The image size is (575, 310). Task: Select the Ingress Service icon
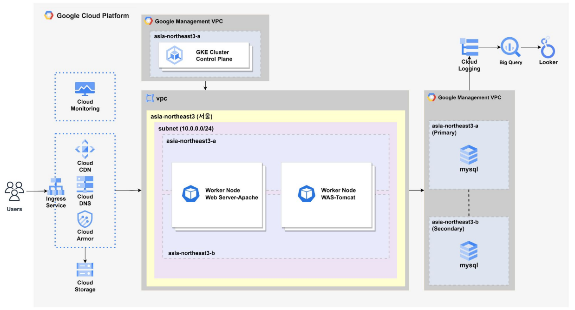pos(55,186)
